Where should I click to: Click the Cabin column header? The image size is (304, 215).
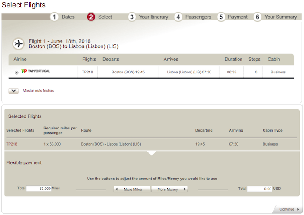pos(274,59)
